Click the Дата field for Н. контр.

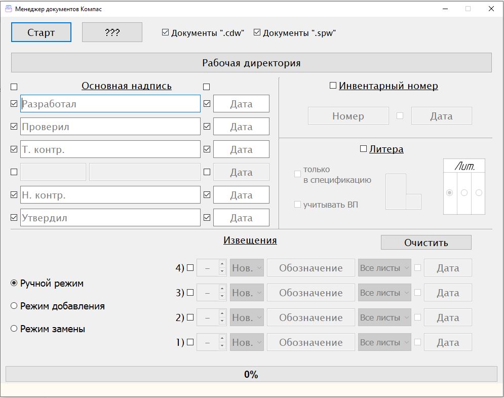coord(241,194)
